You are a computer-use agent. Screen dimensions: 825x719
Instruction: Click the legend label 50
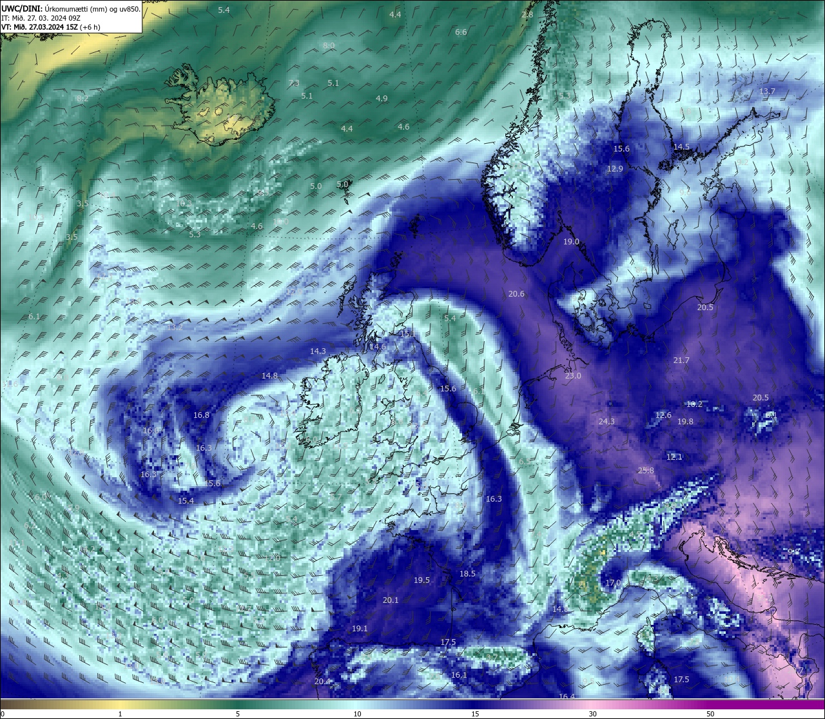click(710, 714)
